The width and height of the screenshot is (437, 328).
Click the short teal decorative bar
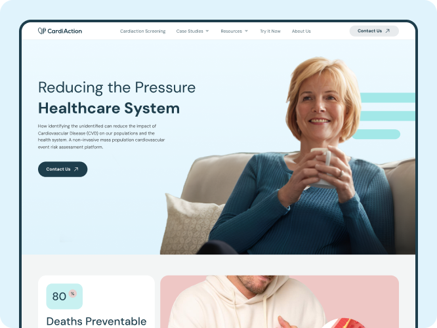pyautogui.click(x=376, y=134)
